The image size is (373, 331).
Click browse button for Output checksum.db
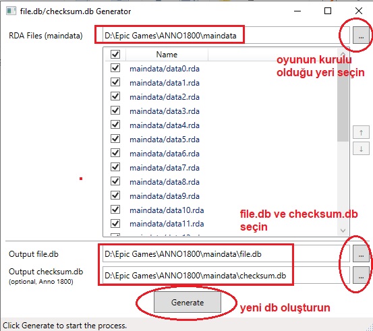pos(361,275)
